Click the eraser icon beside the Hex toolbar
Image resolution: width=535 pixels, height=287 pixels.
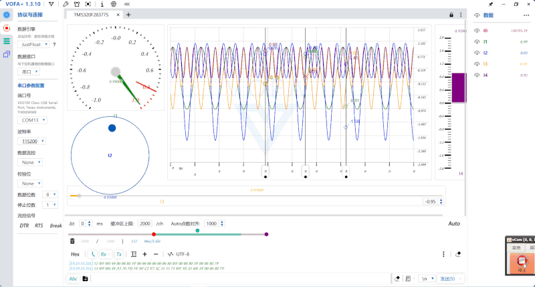click(x=458, y=254)
